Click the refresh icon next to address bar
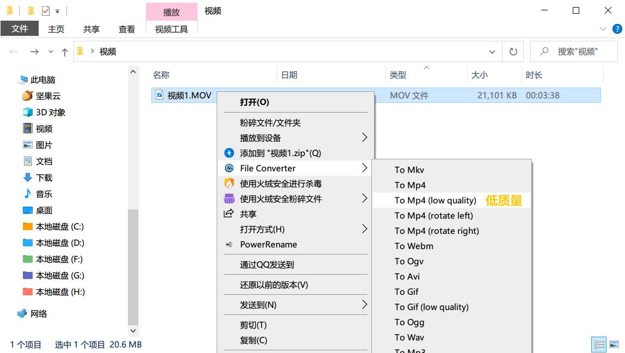625x353 pixels. (x=512, y=51)
